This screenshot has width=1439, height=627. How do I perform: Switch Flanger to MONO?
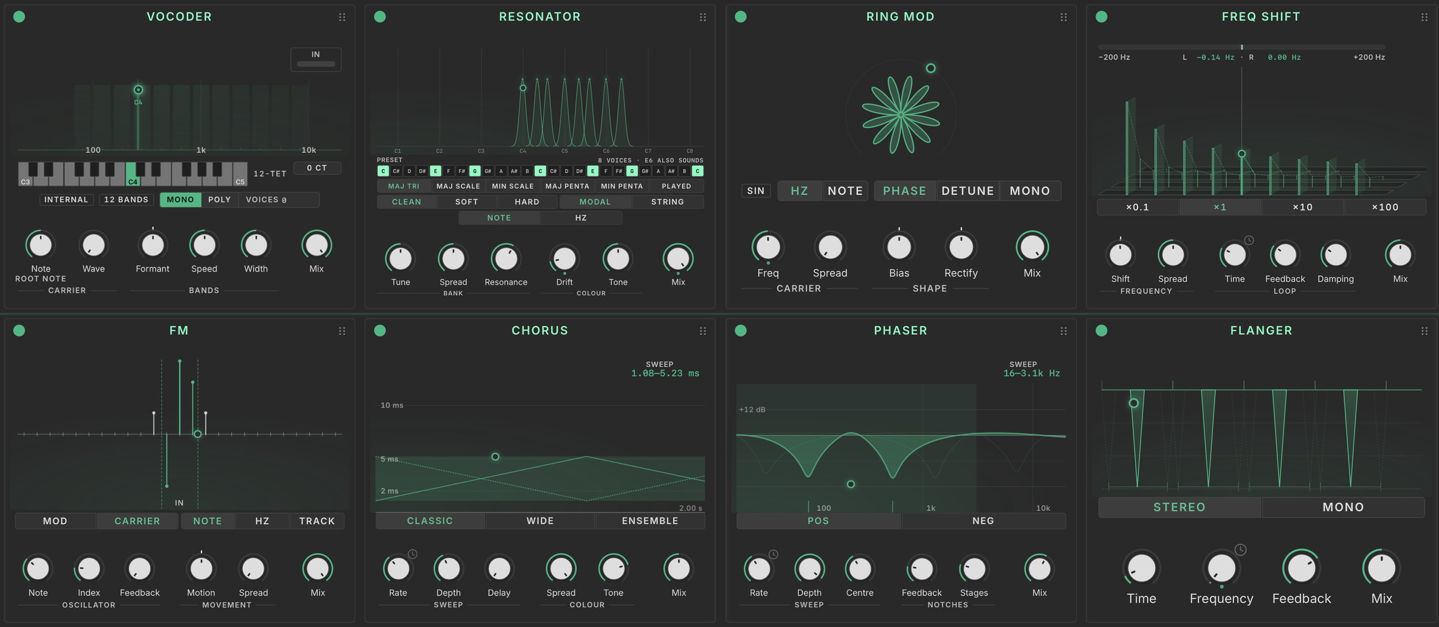pyautogui.click(x=1343, y=507)
